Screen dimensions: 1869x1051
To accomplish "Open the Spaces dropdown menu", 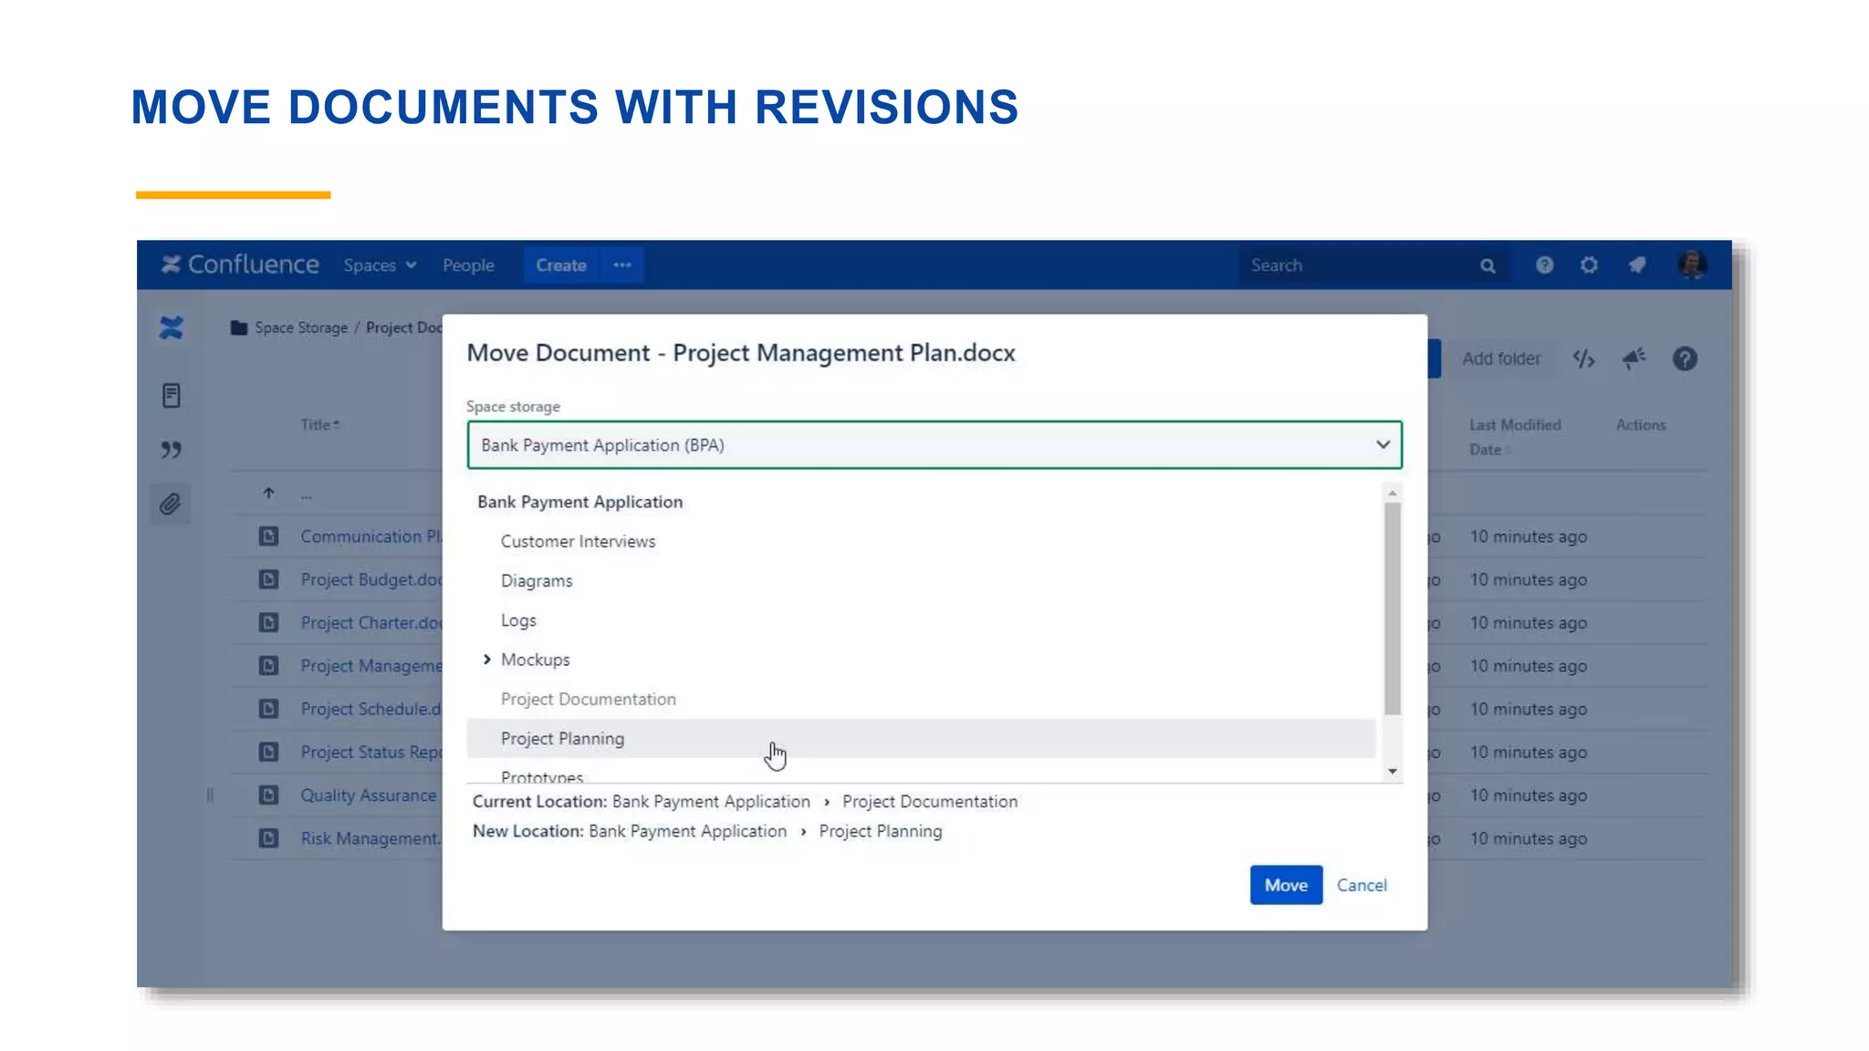I will (380, 265).
